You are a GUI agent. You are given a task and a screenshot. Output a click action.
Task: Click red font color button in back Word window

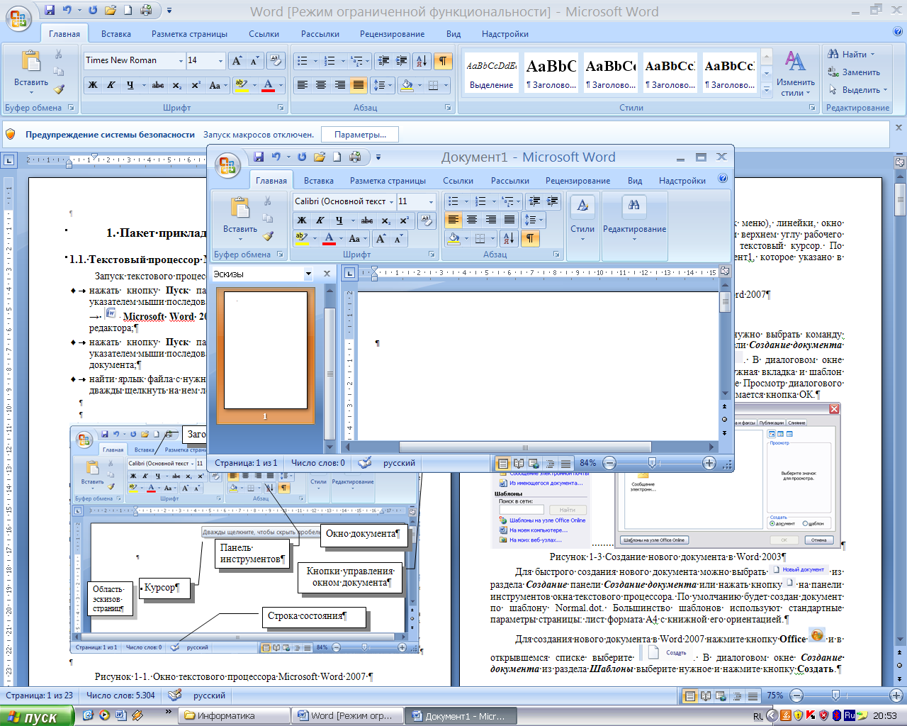(268, 85)
